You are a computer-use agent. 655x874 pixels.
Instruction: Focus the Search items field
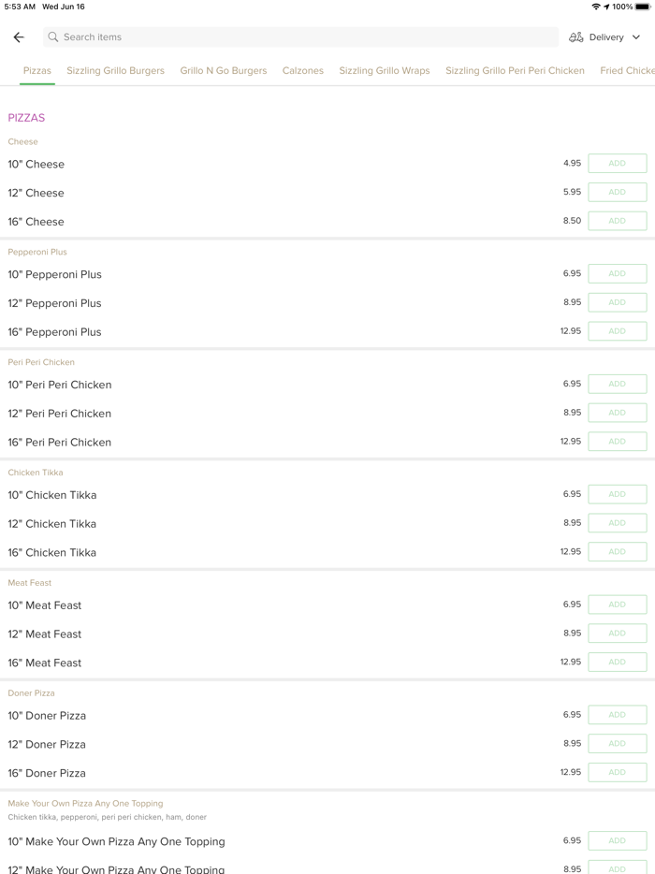coord(299,37)
